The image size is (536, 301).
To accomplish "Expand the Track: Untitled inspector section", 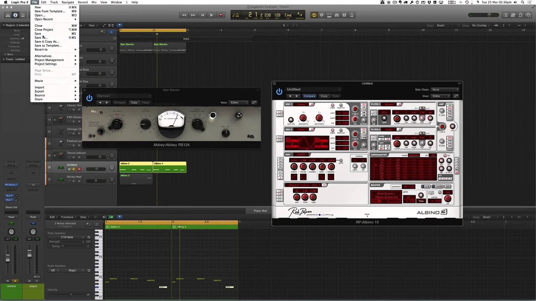I will click(4, 59).
